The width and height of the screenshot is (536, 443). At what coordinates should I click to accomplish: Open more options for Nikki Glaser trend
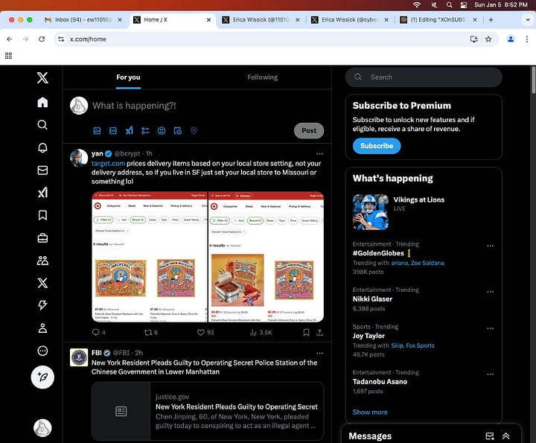click(490, 292)
